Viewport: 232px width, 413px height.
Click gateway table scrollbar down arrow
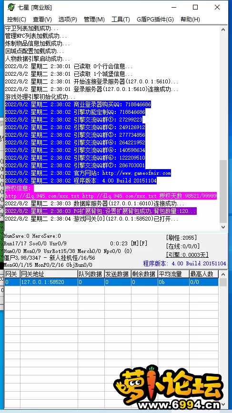coord(223,404)
